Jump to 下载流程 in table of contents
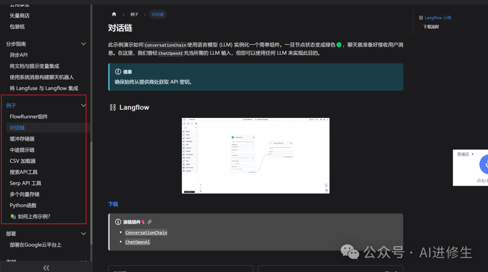 coord(431,27)
